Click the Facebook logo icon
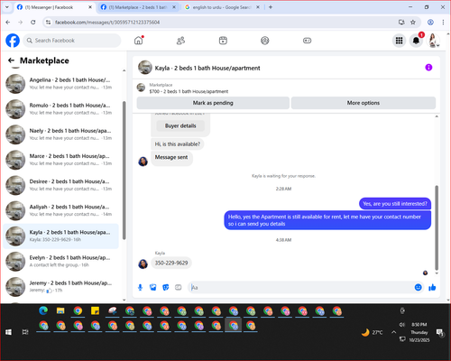Image resolution: width=451 pixels, height=361 pixels. tap(13, 41)
